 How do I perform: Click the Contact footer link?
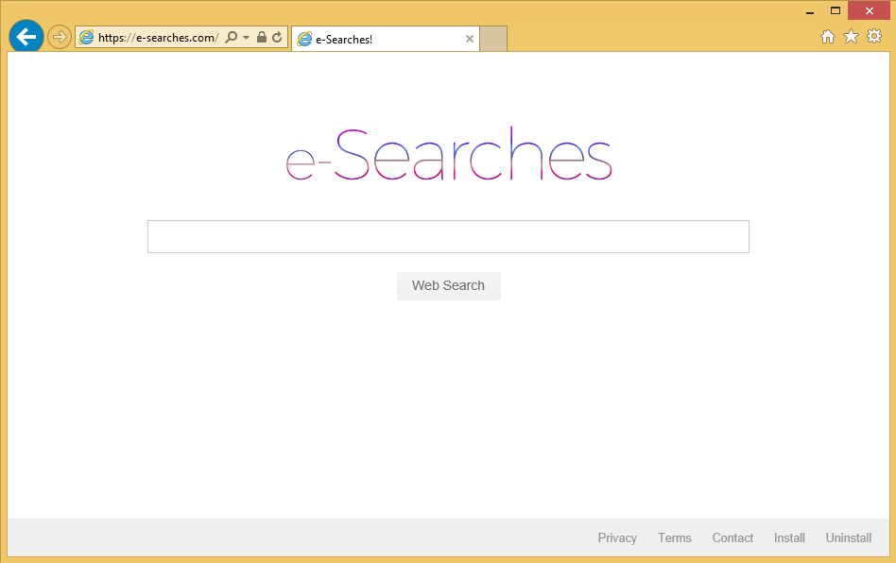tap(732, 537)
